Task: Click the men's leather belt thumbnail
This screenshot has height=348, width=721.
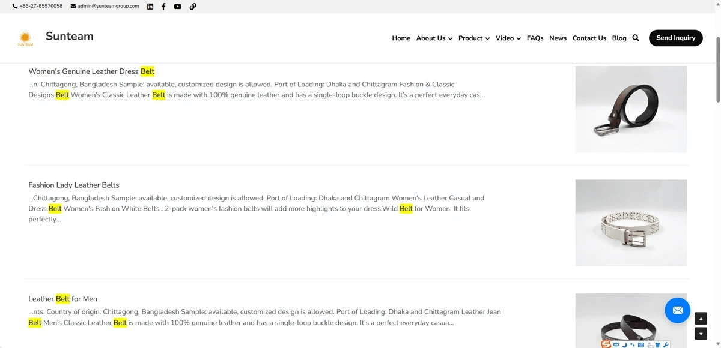Action: point(631,320)
